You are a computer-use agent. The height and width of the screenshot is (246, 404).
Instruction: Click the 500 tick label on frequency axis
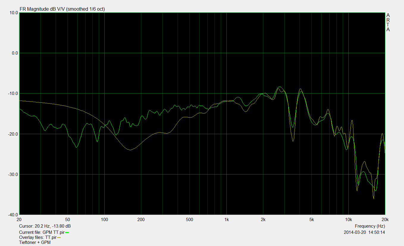pyautogui.click(x=190, y=220)
